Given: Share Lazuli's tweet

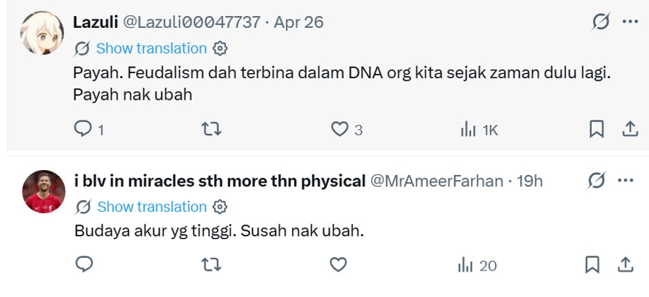Looking at the screenshot, I should 629,129.
